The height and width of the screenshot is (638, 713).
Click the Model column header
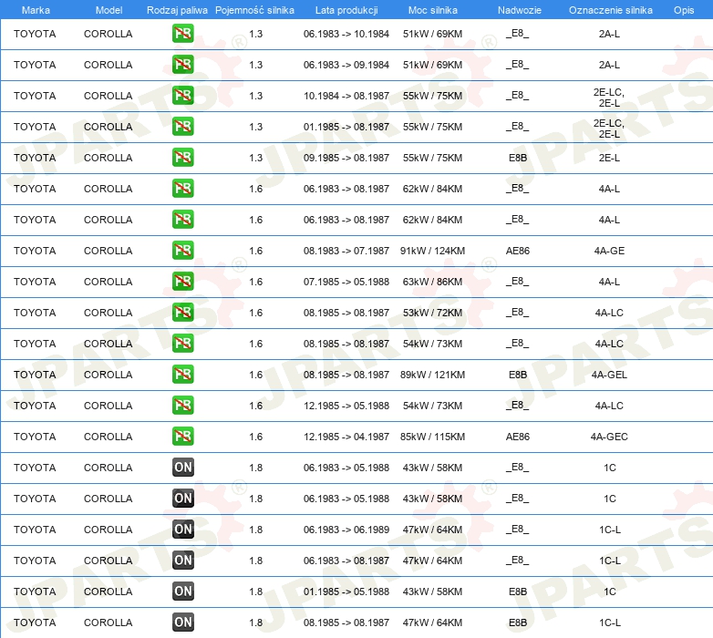[x=108, y=10]
